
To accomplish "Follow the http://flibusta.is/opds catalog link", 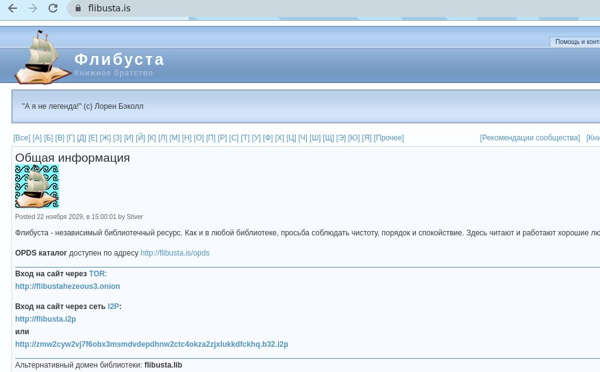I will pos(175,252).
